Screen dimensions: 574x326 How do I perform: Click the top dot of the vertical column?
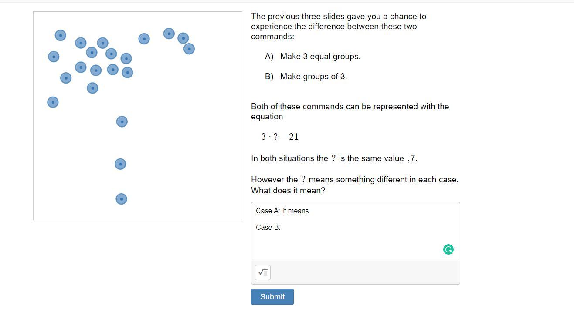pos(122,121)
